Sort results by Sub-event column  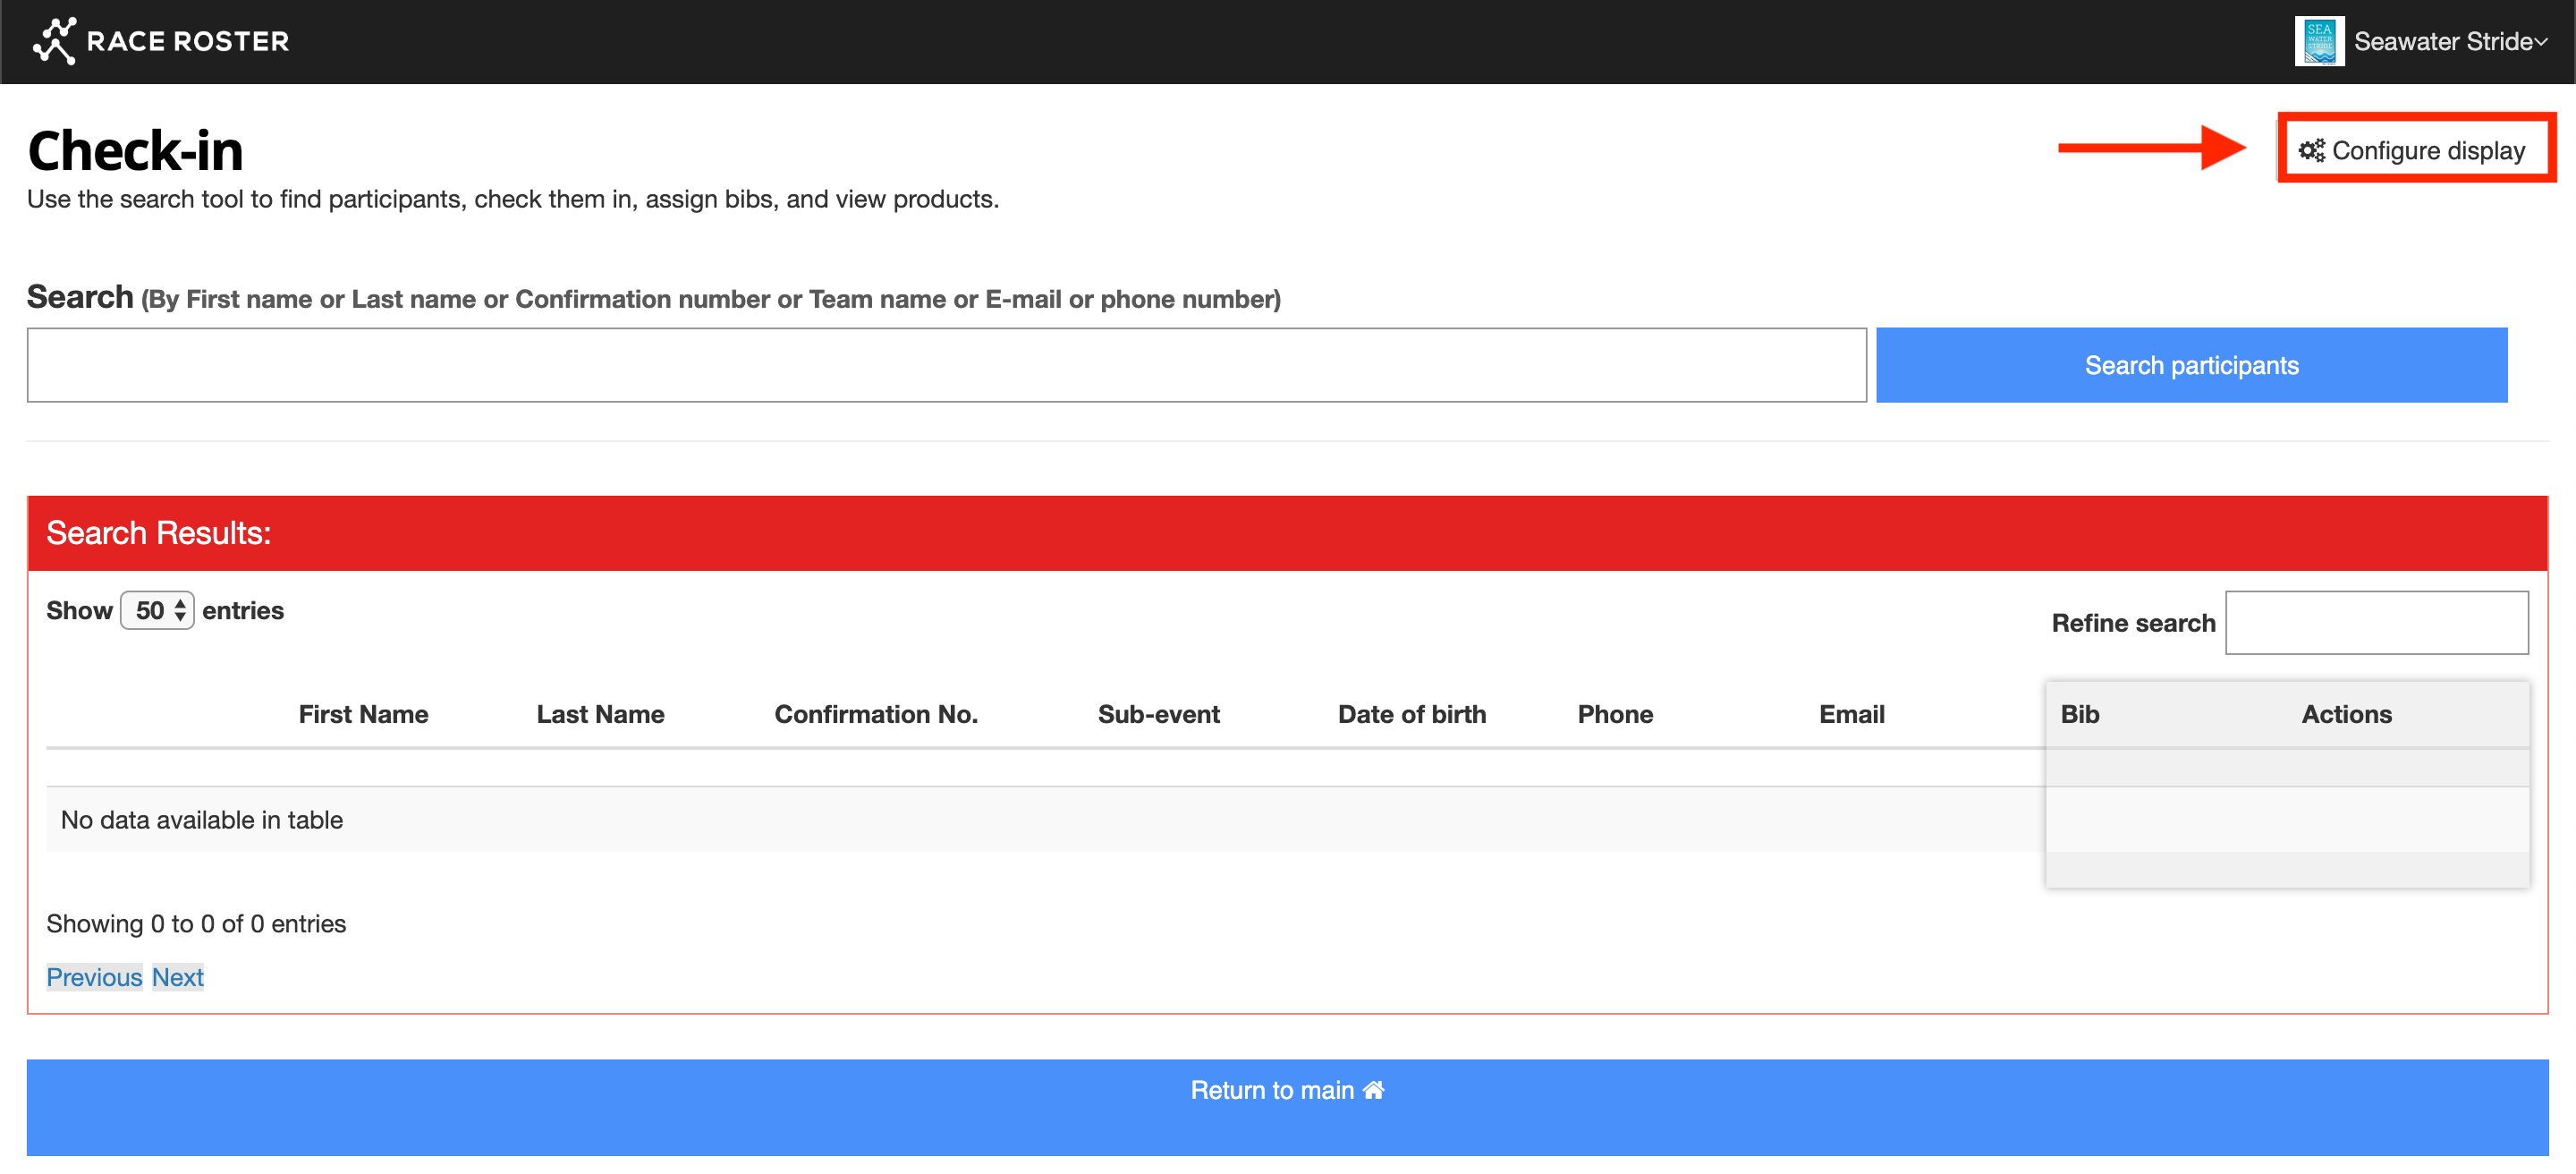[x=1158, y=714]
